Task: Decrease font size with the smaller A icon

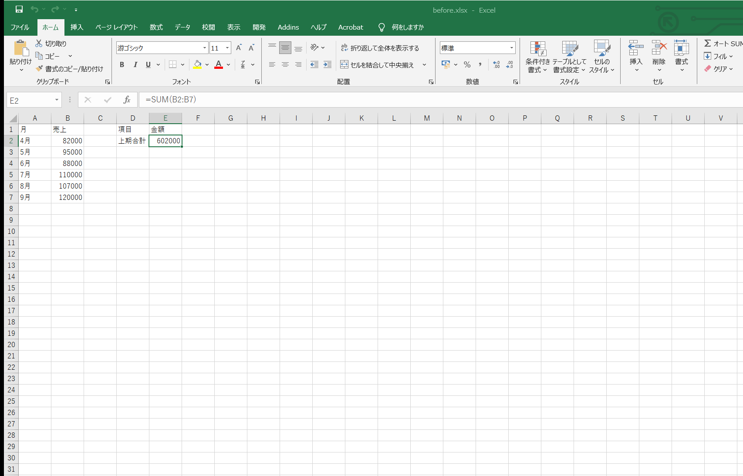Action: (251, 47)
